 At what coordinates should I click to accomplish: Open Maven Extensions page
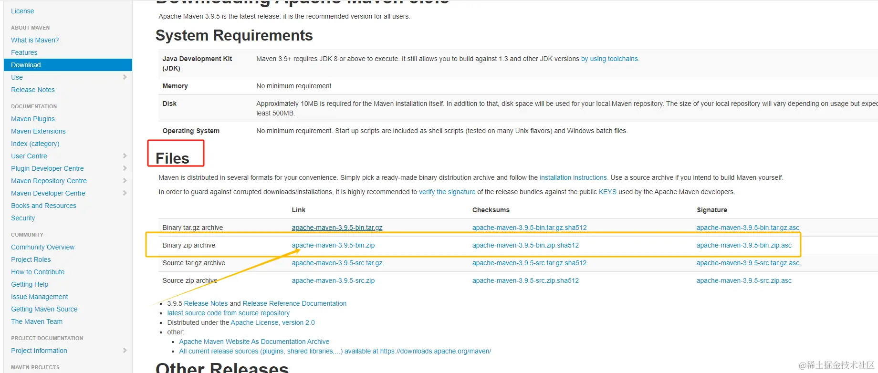pos(38,131)
